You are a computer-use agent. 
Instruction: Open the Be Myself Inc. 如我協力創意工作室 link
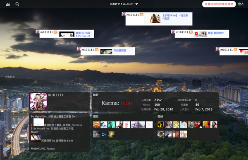pyautogui.click(x=53, y=128)
